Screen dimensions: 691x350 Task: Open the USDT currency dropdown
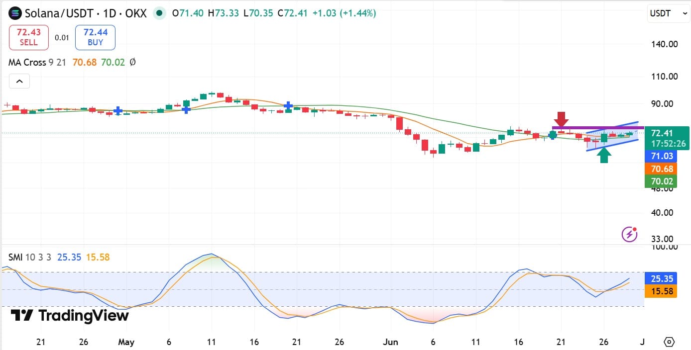tap(669, 13)
